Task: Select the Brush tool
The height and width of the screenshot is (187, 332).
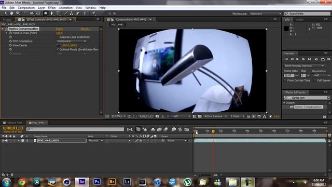Action: point(66,14)
